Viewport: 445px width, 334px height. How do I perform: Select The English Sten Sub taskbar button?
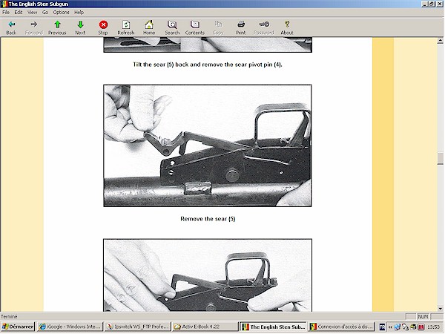click(273, 327)
